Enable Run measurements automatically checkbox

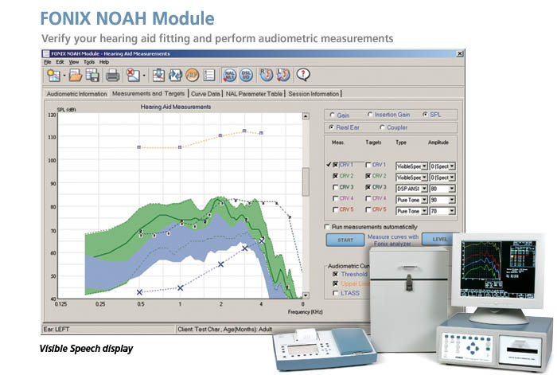coord(327,227)
